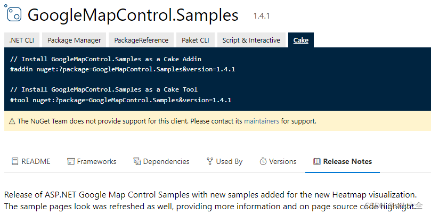Viewport: 431px width, 214px height.
Task: Click the 1.4.1 version label beside title
Action: (262, 16)
